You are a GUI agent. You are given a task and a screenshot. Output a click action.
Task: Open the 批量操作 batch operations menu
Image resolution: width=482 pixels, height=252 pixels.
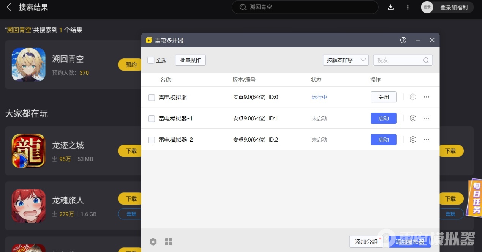tap(190, 60)
